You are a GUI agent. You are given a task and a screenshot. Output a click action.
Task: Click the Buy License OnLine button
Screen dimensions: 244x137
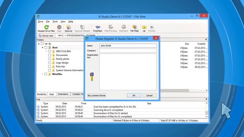point(96,96)
